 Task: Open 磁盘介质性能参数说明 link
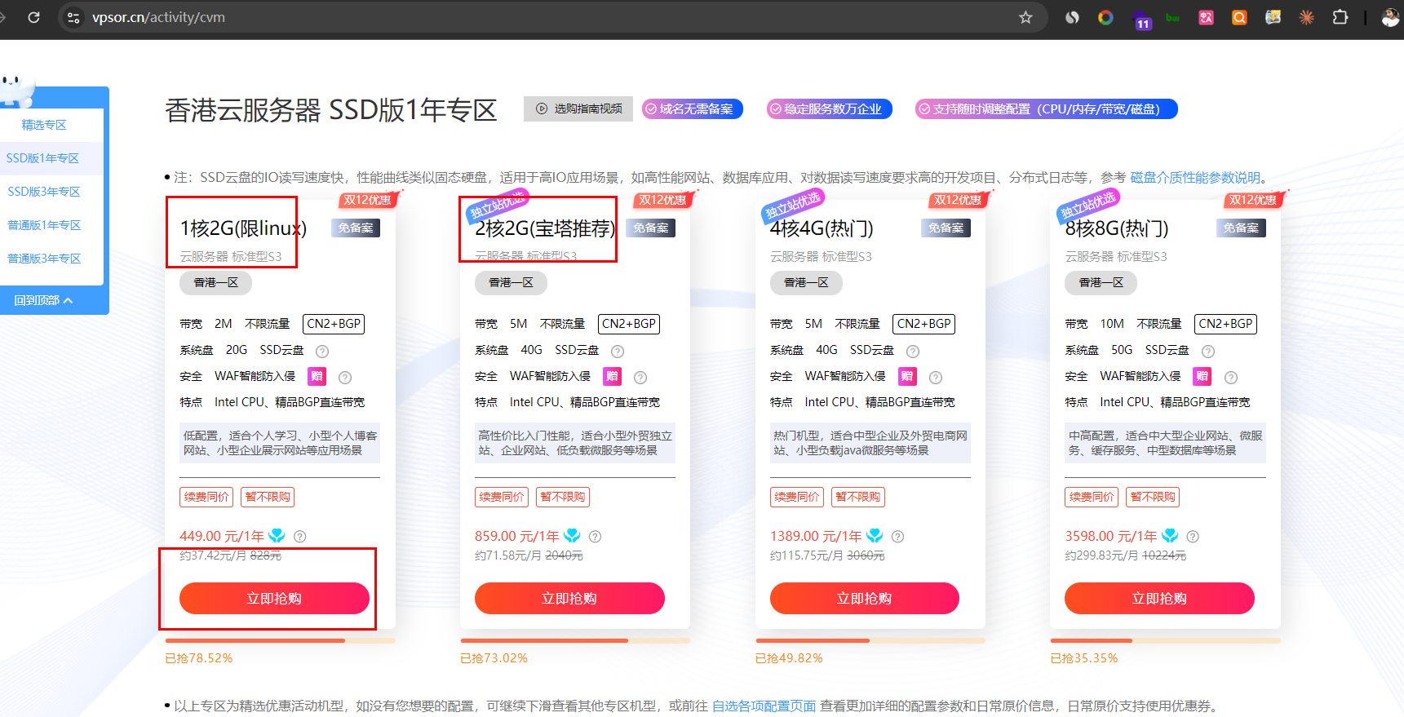coord(1195,178)
